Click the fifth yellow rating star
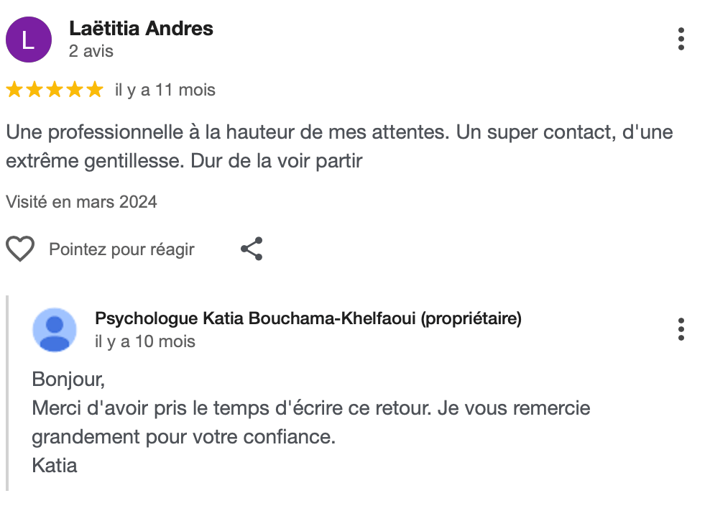 pyautogui.click(x=95, y=90)
